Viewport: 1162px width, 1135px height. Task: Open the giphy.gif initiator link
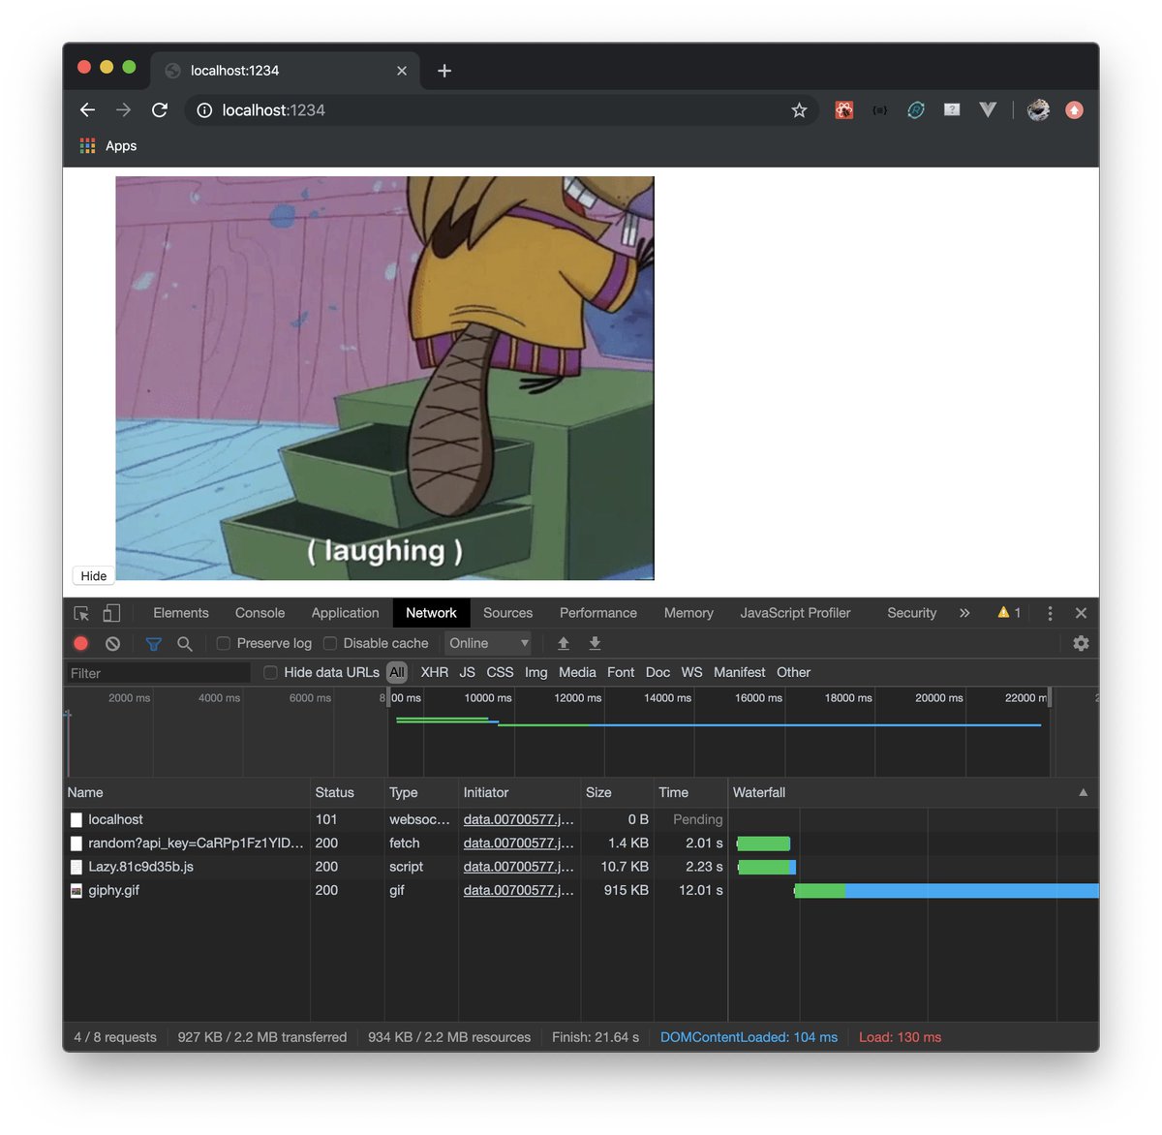tap(518, 890)
